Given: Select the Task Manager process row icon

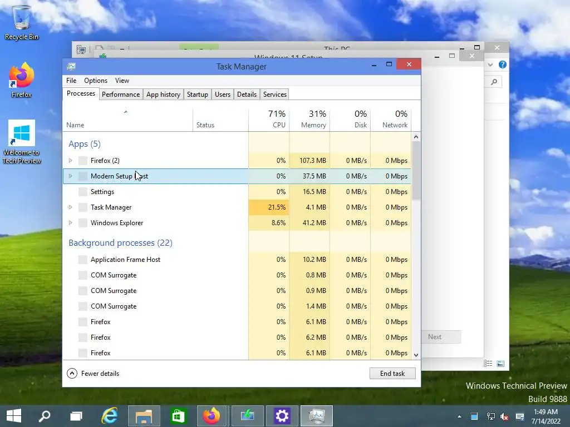Looking at the screenshot, I should coord(83,207).
